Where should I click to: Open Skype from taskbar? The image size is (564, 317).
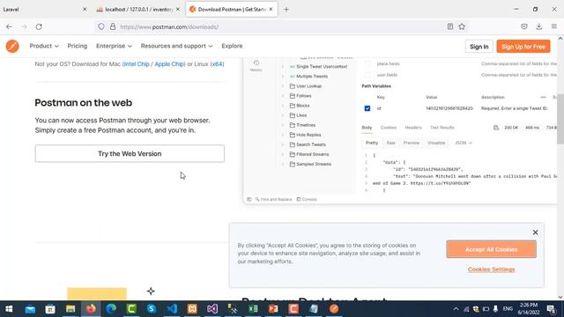tap(152, 309)
